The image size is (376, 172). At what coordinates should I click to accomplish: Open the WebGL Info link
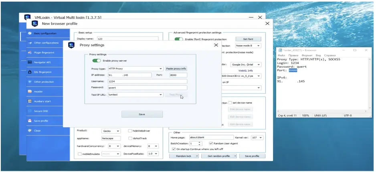coord(246,70)
